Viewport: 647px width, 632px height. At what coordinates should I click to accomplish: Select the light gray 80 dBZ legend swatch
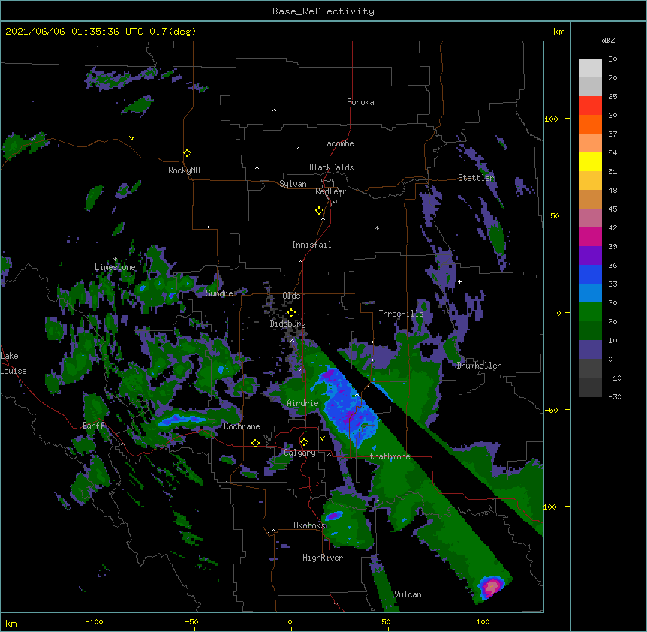point(590,68)
